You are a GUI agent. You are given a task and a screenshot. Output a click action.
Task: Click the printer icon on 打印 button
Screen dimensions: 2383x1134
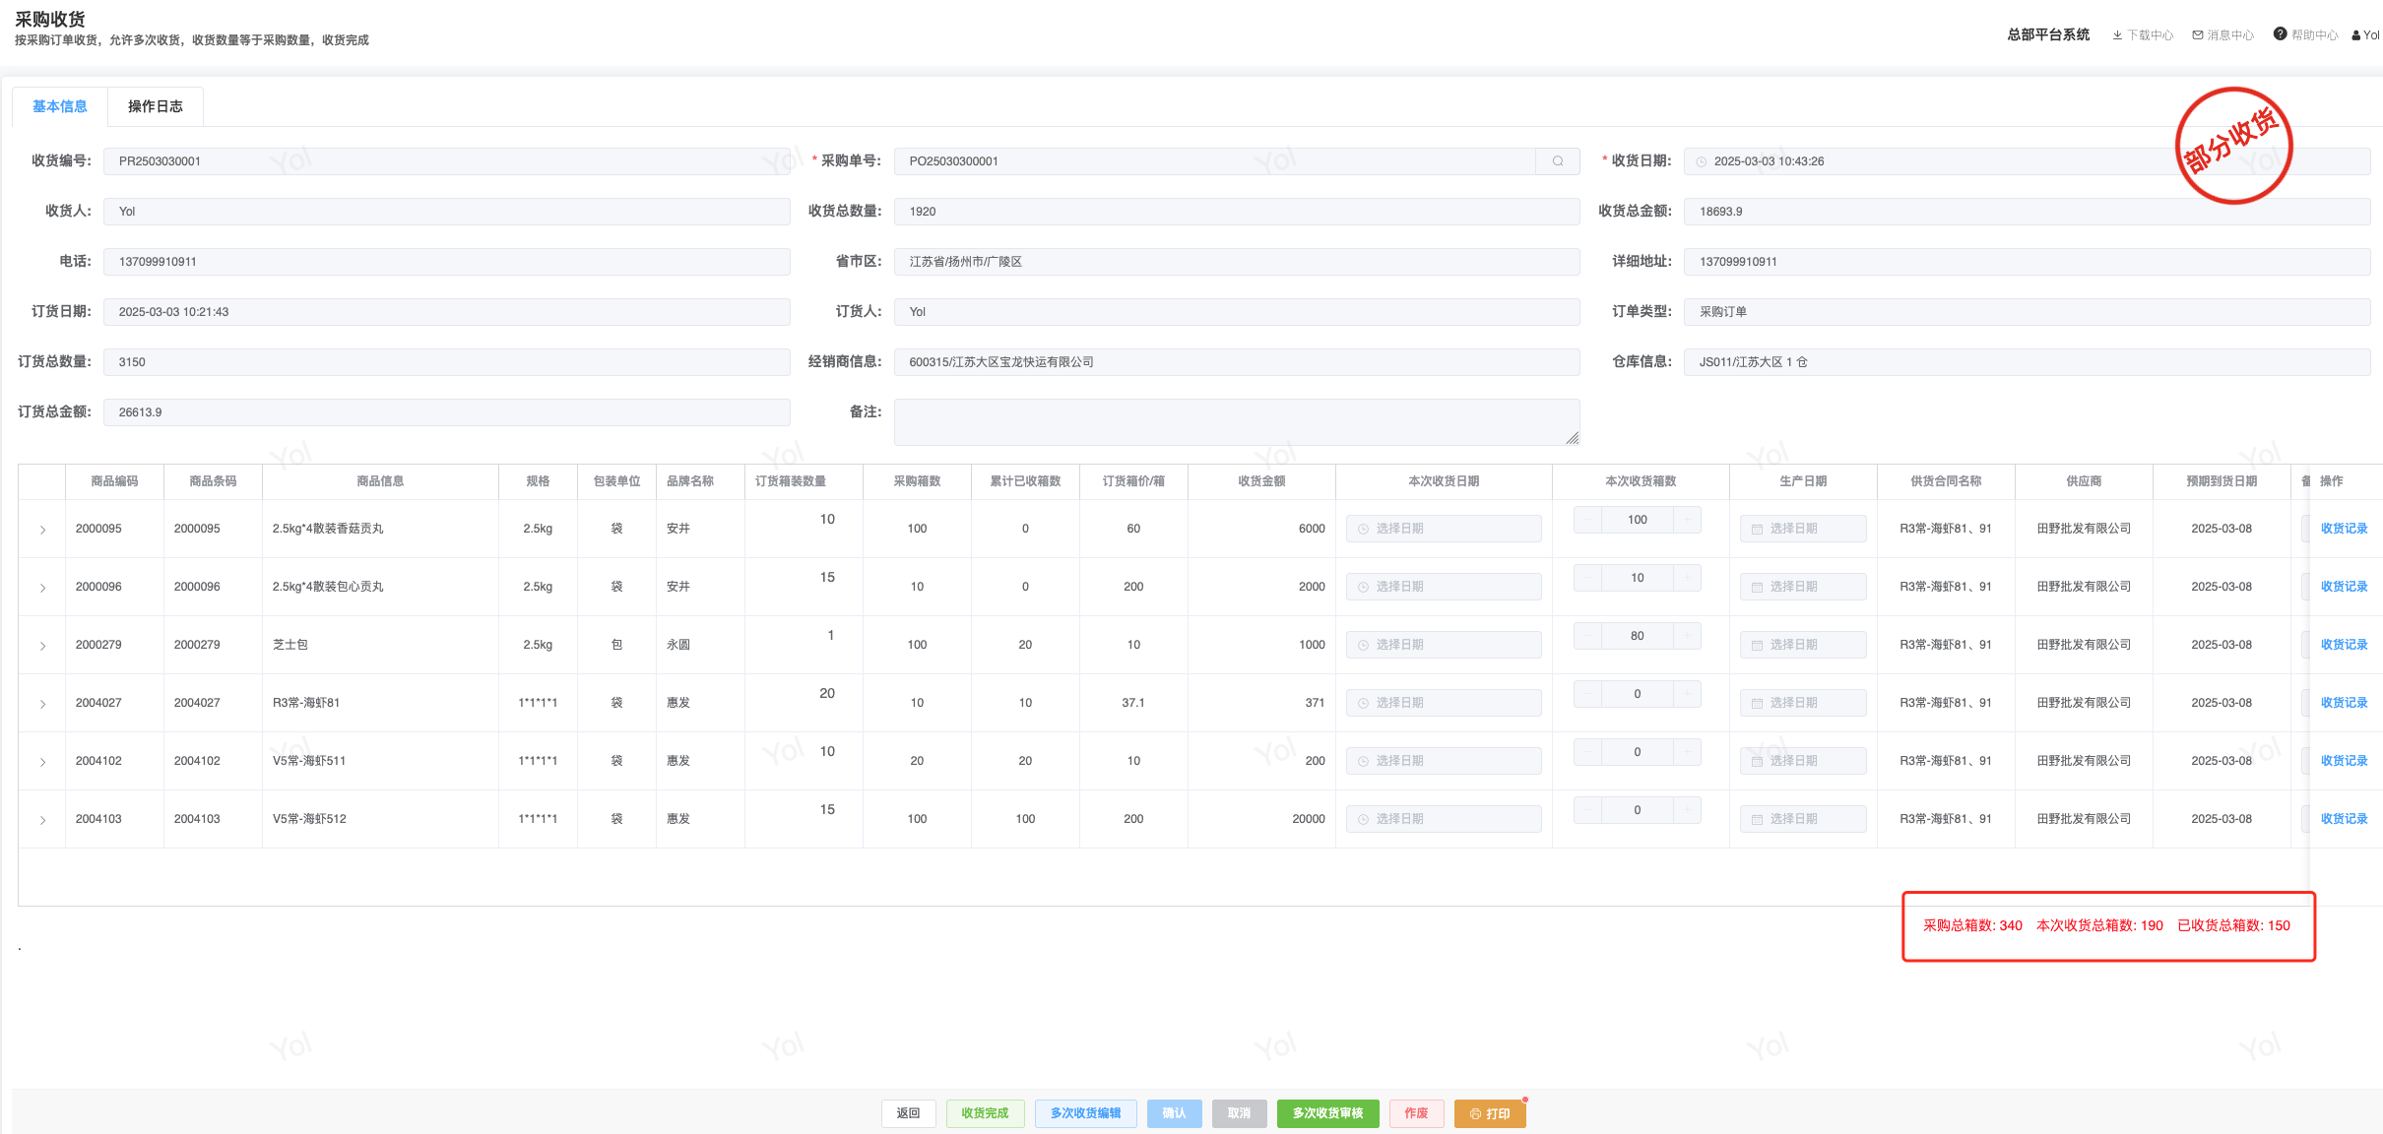coord(1475,1114)
